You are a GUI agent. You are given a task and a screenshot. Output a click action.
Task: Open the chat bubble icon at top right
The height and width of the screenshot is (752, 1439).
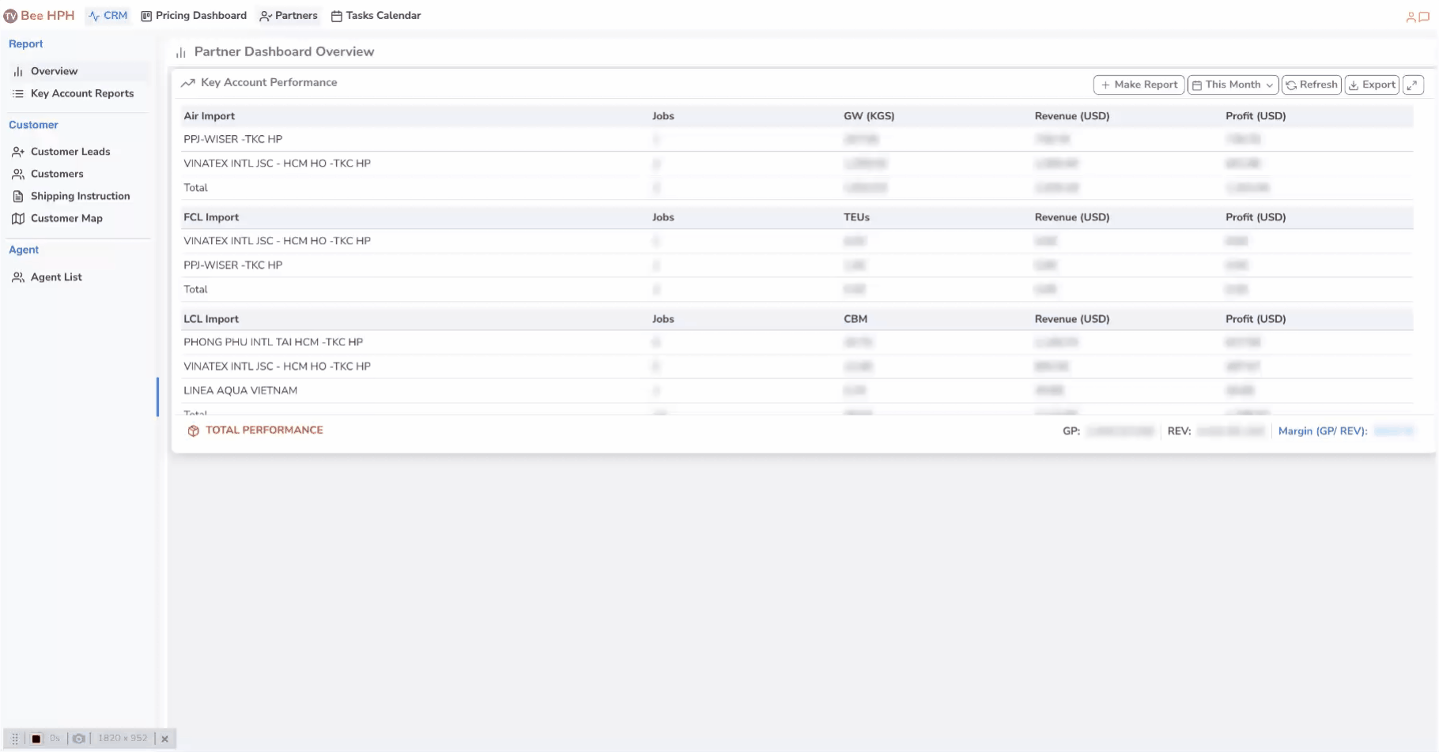pyautogui.click(x=1422, y=16)
